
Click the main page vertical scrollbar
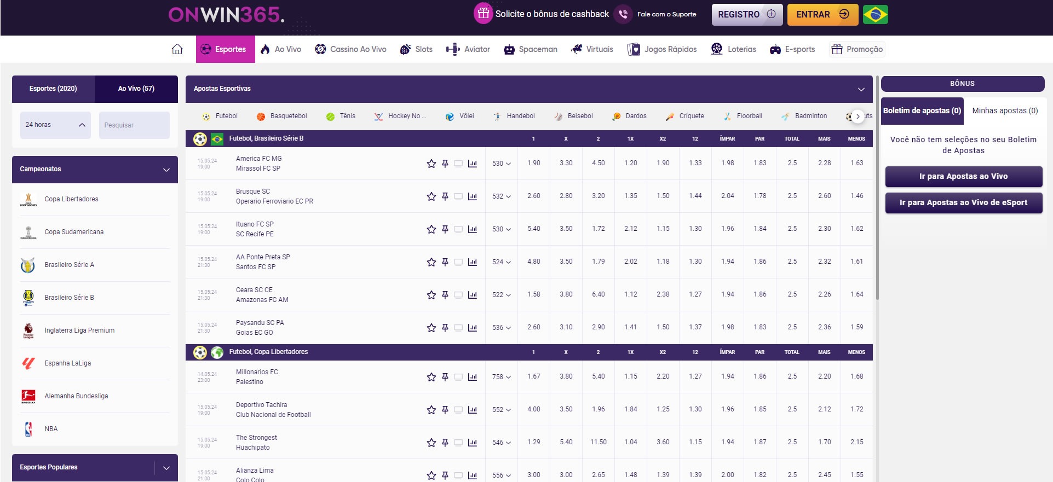(x=877, y=189)
